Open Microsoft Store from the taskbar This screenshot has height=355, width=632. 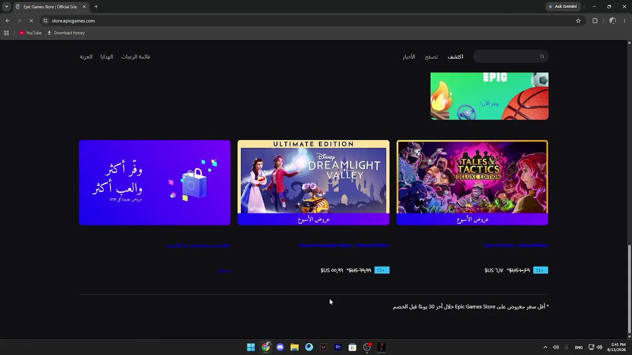pyautogui.click(x=352, y=347)
